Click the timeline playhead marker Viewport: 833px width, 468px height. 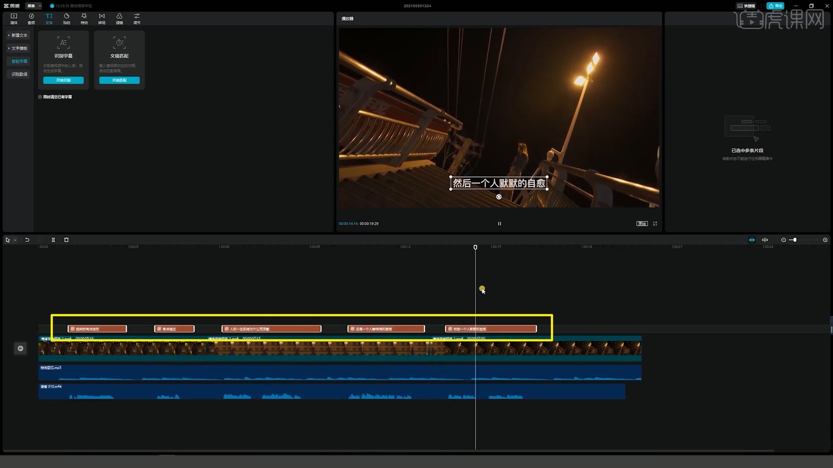coord(476,247)
